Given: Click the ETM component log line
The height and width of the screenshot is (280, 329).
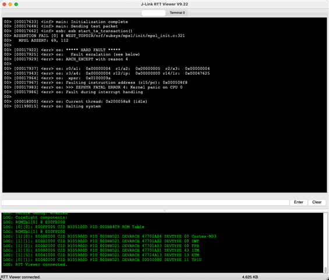Looking at the screenshot, I should tap(101, 255).
